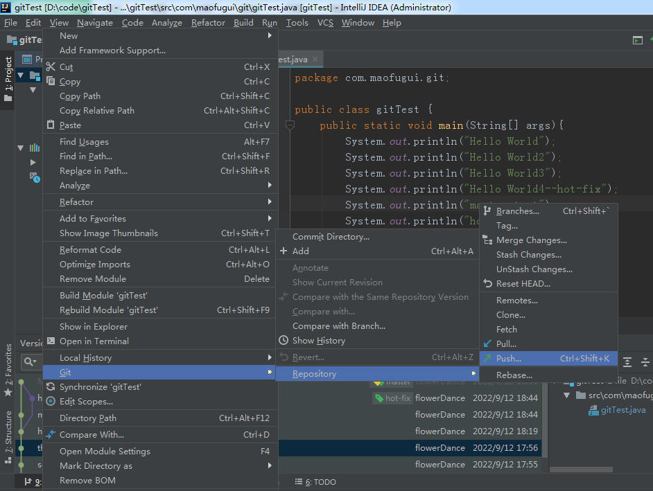The height and width of the screenshot is (491, 653).
Task: Click the expand all icon in right panel
Action: pos(627,362)
